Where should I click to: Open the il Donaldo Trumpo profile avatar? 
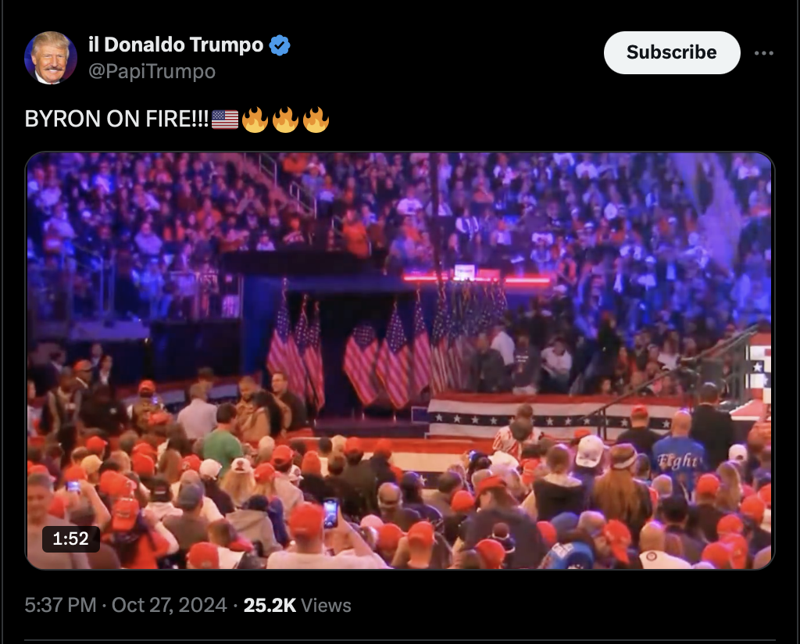pyautogui.click(x=51, y=58)
